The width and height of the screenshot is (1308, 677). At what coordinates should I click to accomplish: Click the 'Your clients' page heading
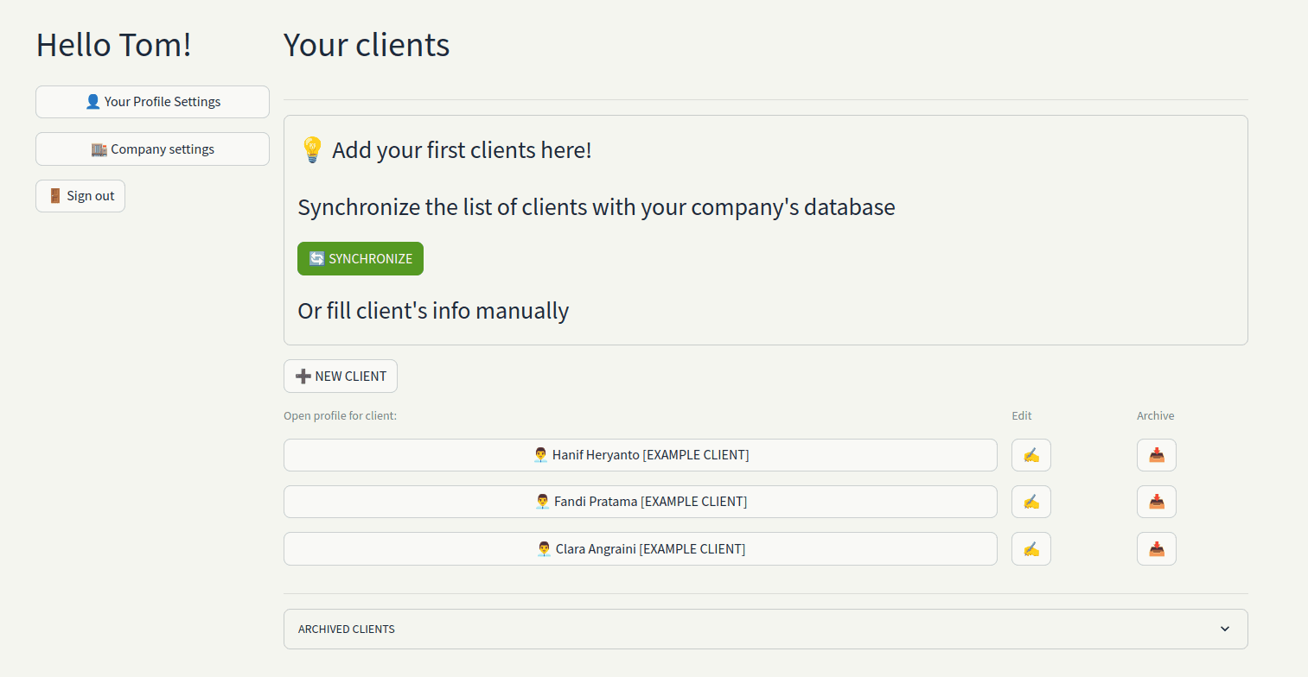point(367,45)
